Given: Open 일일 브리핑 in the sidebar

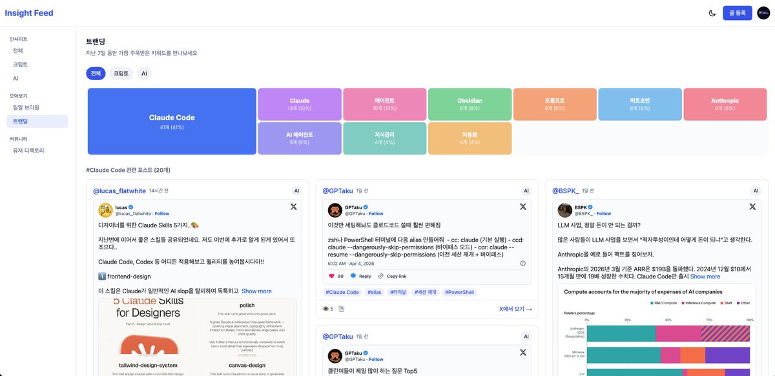Looking at the screenshot, I should (38, 107).
